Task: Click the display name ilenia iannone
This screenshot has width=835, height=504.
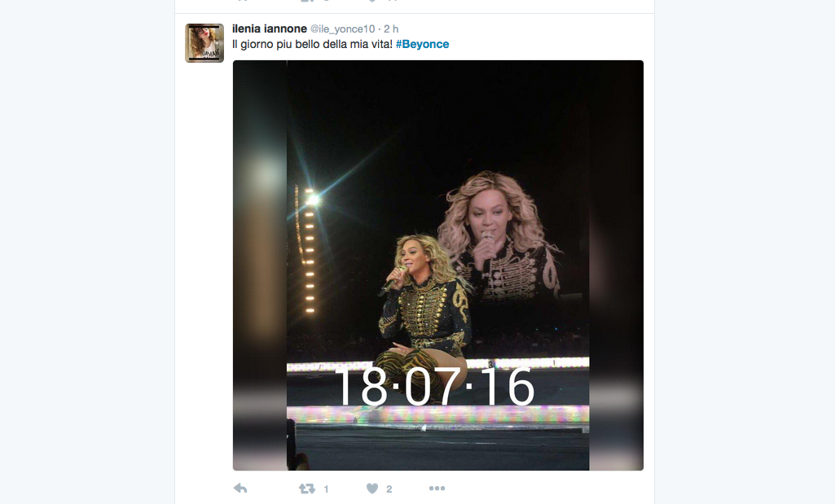Action: [270, 28]
